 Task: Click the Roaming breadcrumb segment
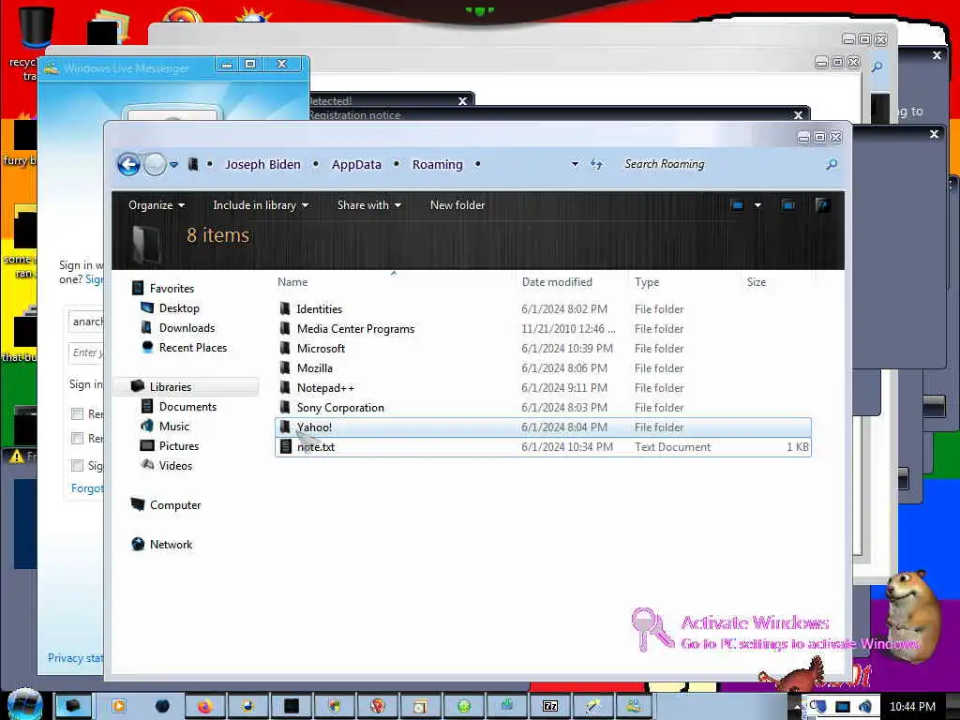[437, 164]
